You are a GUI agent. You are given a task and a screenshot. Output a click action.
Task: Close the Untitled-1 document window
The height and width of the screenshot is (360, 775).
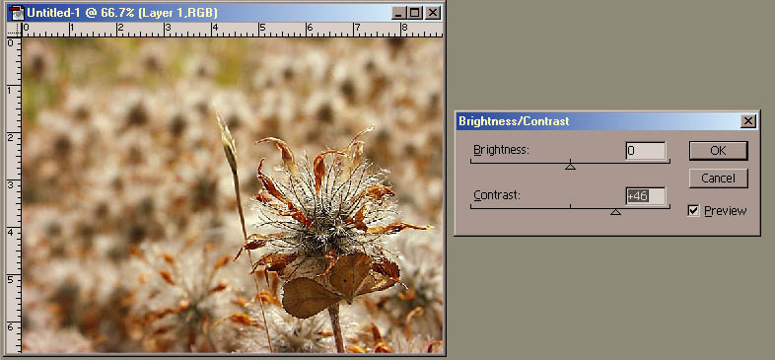pos(433,13)
